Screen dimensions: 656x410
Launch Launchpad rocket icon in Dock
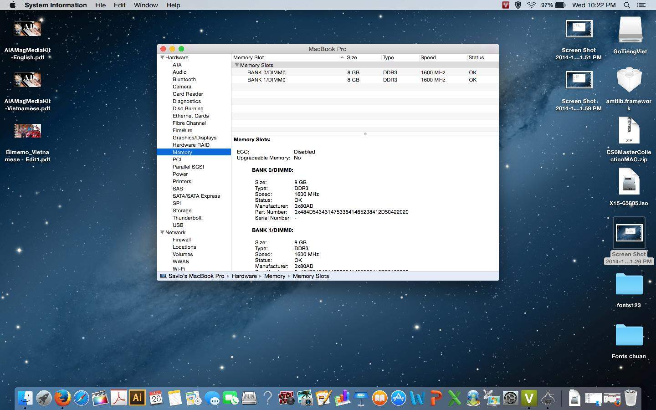tap(44, 398)
